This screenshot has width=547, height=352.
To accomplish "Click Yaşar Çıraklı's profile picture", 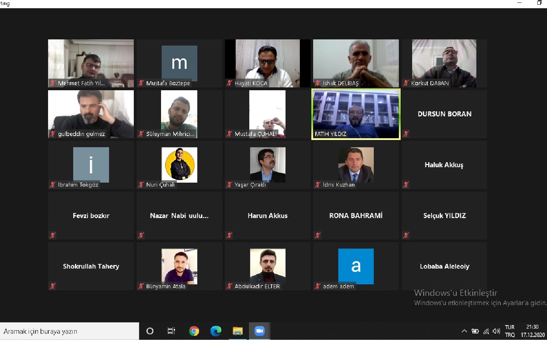I will [268, 165].
